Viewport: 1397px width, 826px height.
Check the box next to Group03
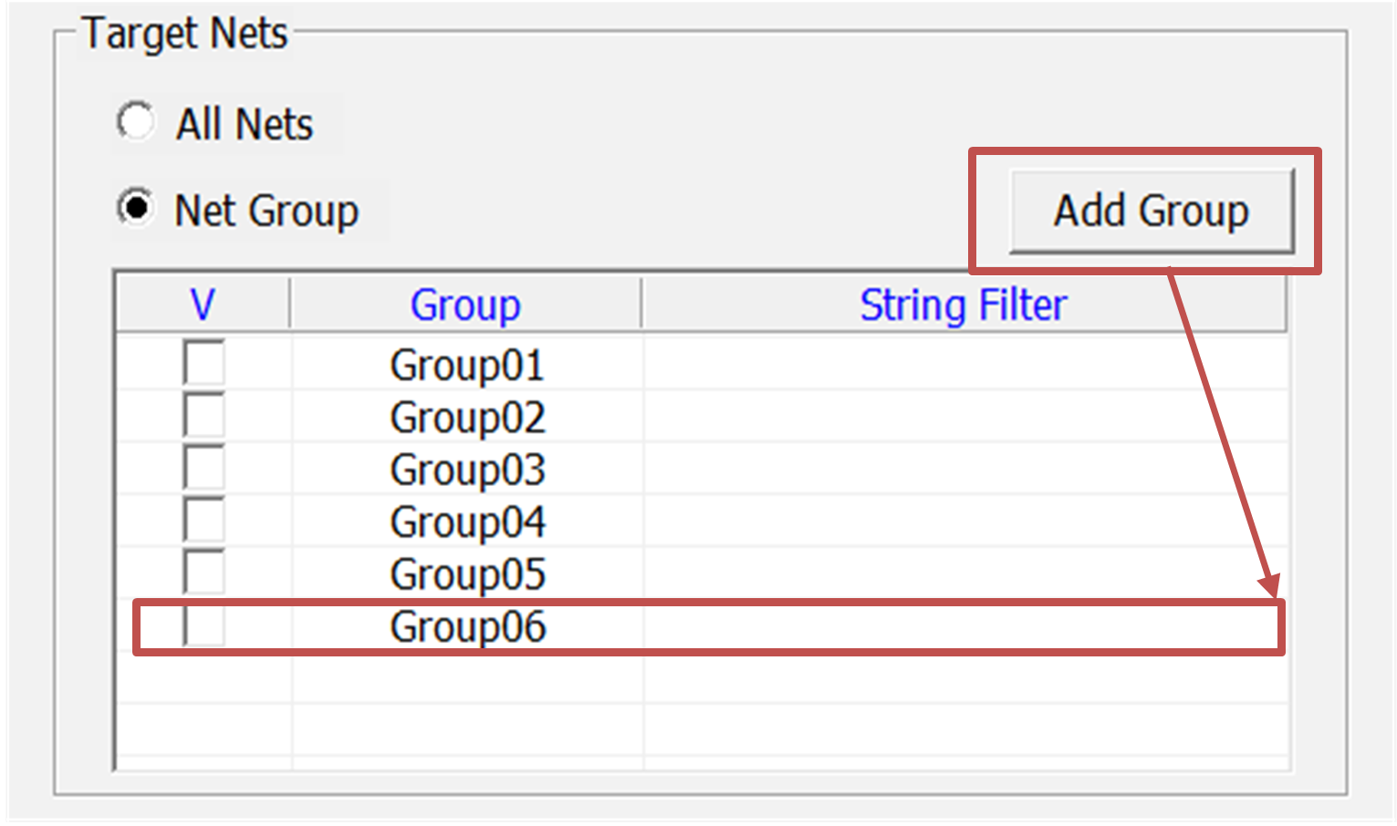coord(203,468)
